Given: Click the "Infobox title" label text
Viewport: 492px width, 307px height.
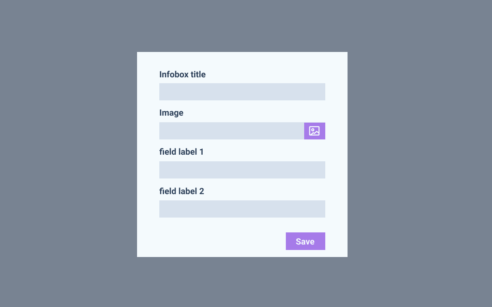Looking at the screenshot, I should [182, 74].
